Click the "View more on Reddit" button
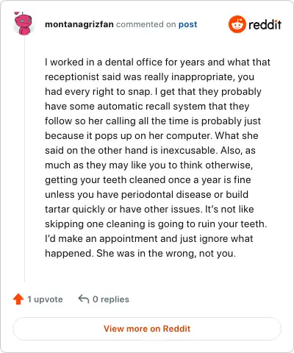The image size is (294, 353). pos(147,329)
